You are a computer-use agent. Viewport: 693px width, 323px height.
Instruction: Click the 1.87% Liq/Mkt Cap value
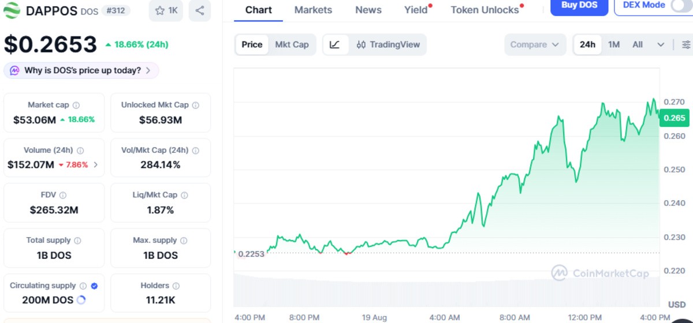161,210
